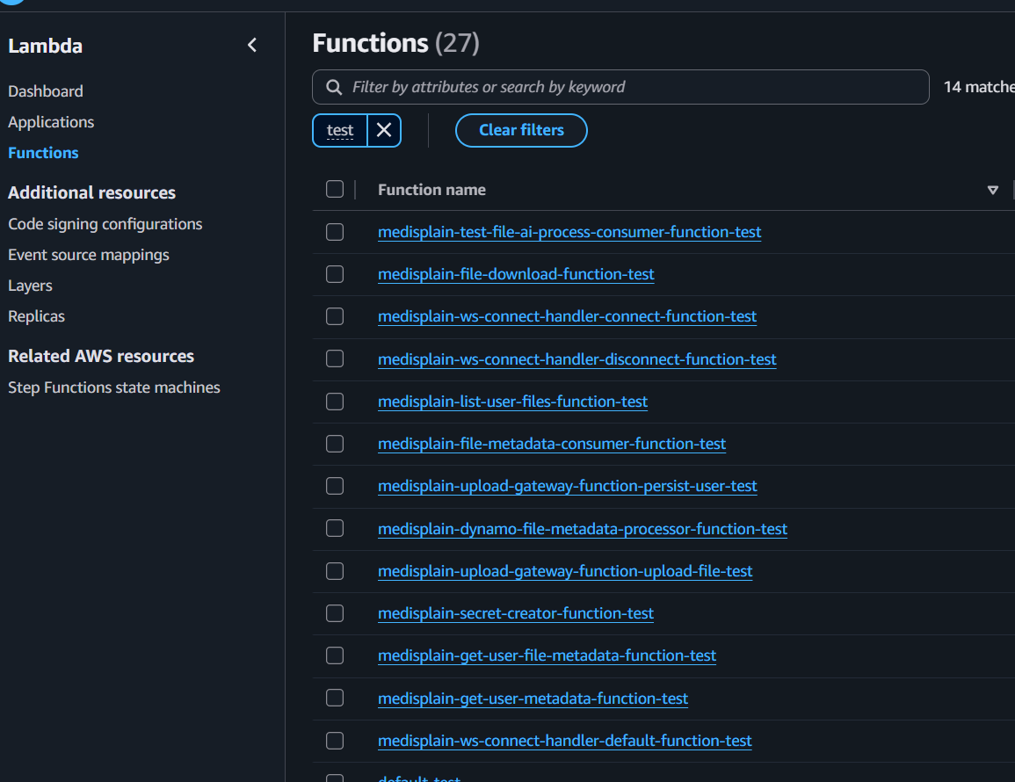Check medisplain-get-user-metadata-function-test checkbox

pyautogui.click(x=335, y=698)
